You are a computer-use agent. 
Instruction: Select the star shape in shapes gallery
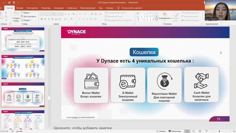click(x=153, y=20)
